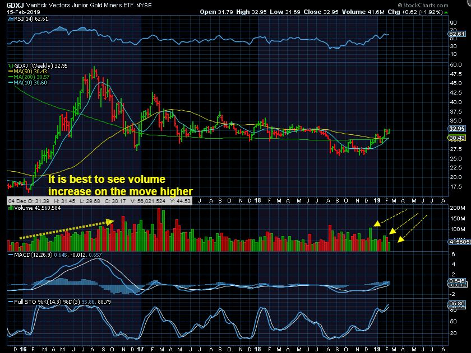
Task: Select the MA(10) 30.60 legend entry
Action: click(x=30, y=83)
